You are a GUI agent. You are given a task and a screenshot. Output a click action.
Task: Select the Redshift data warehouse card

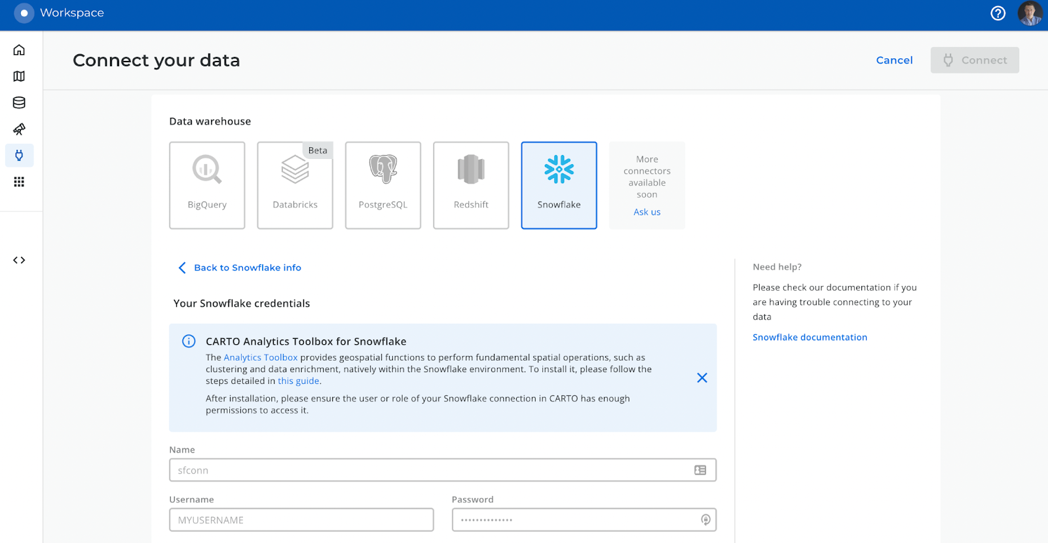tap(471, 185)
